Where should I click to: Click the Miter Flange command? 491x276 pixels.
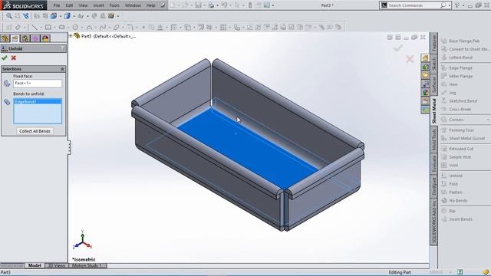457,76
